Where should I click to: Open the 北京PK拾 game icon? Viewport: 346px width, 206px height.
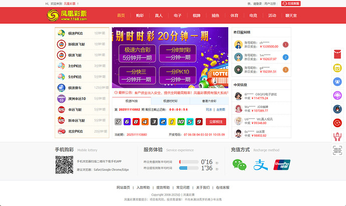61,132
